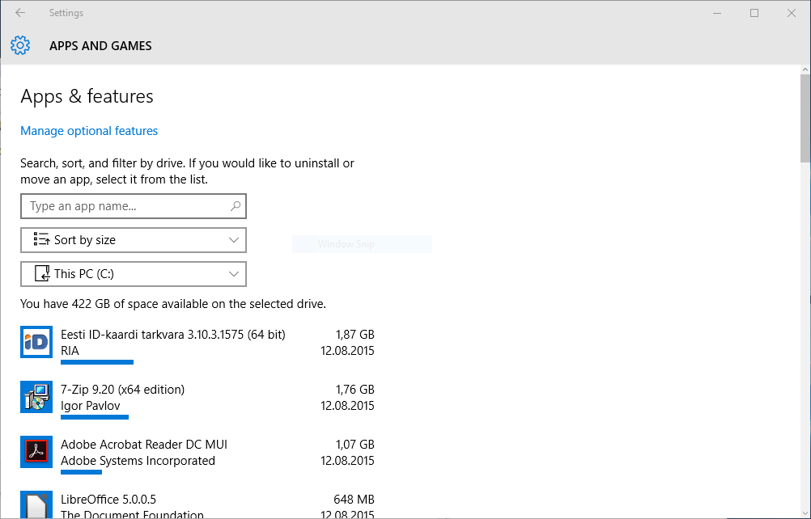Close the Settings window
The width and height of the screenshot is (811, 519).
click(792, 13)
